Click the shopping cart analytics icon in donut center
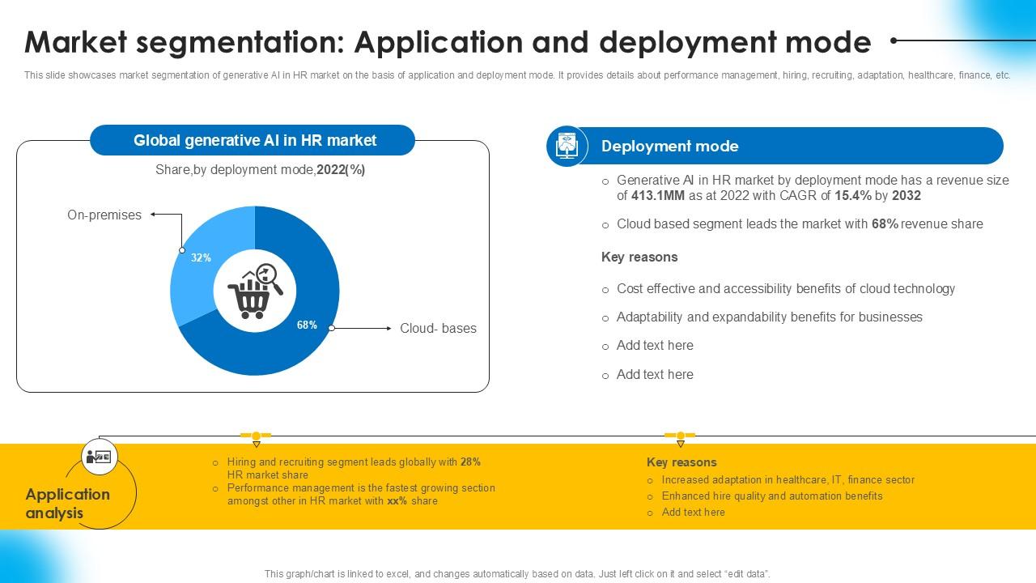1036x583 pixels. coord(255,291)
